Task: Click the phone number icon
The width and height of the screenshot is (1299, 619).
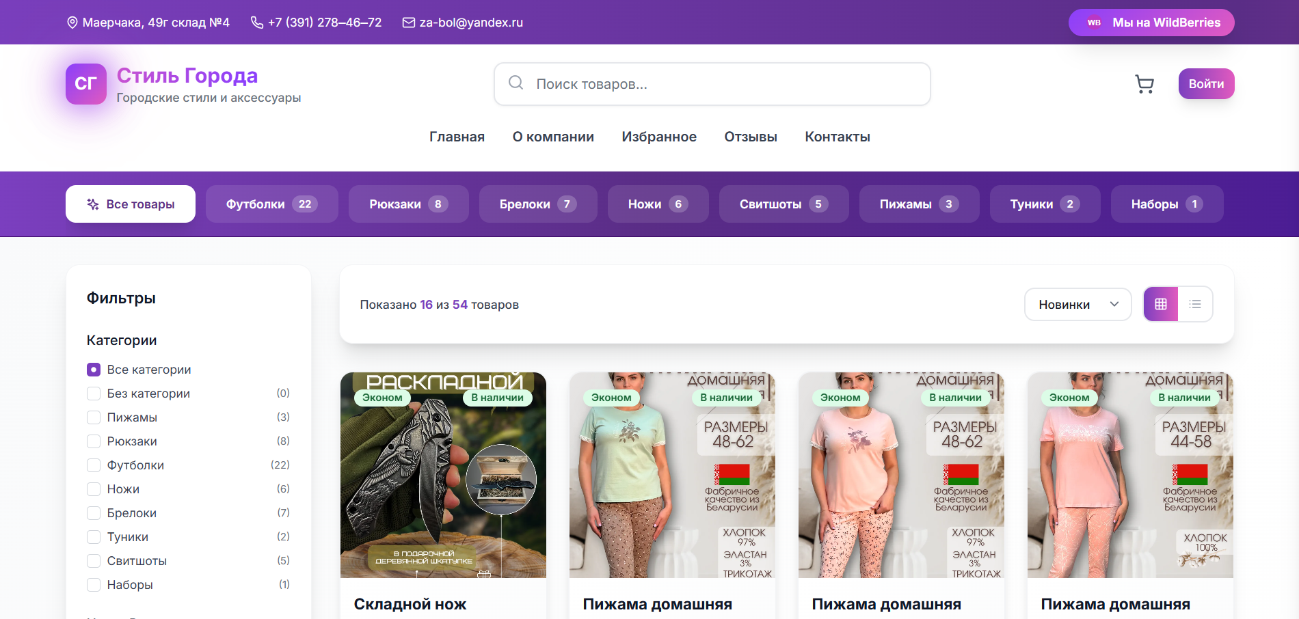Action: [257, 23]
